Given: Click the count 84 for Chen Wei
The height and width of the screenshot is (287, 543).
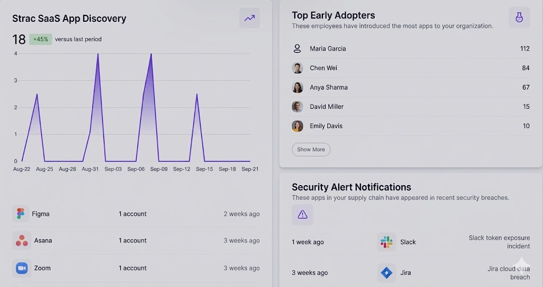Looking at the screenshot, I should tap(526, 68).
